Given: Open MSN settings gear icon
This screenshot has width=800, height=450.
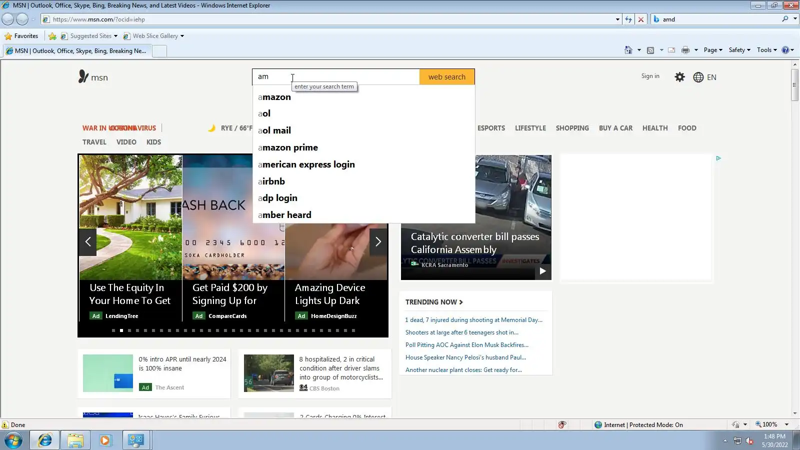Looking at the screenshot, I should pyautogui.click(x=679, y=77).
